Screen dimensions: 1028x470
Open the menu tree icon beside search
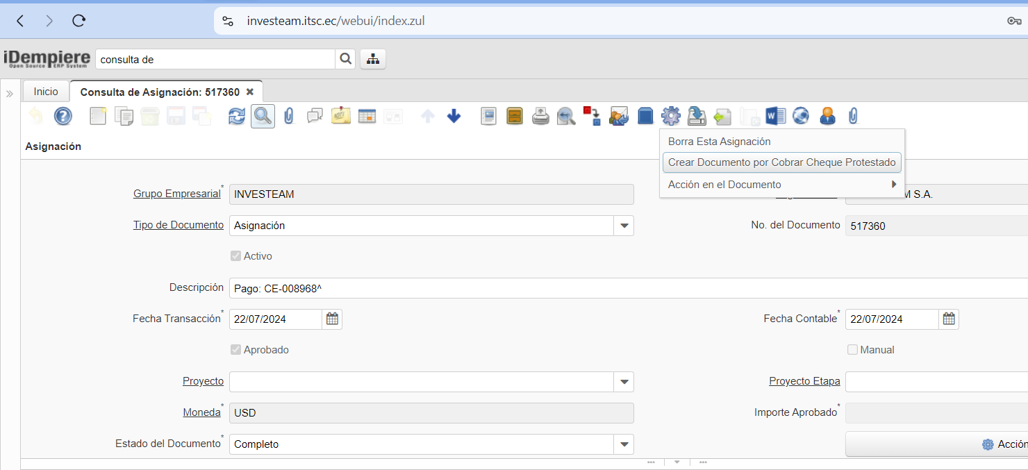pyautogui.click(x=373, y=60)
